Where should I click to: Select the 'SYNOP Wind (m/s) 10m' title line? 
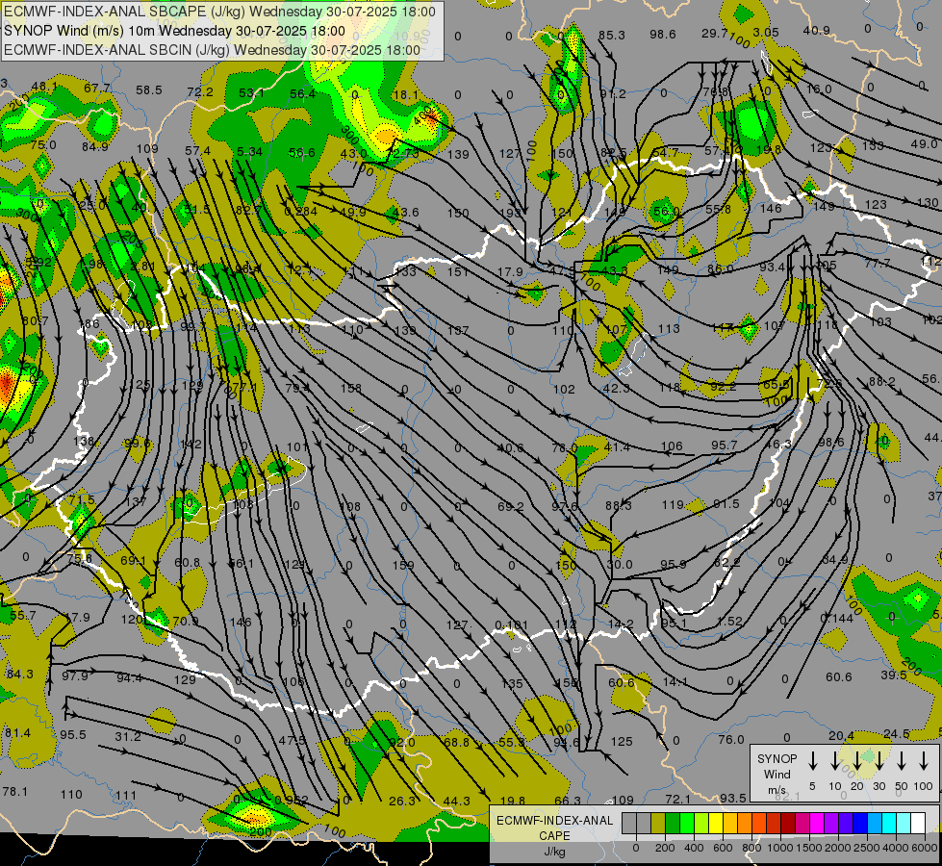[175, 31]
